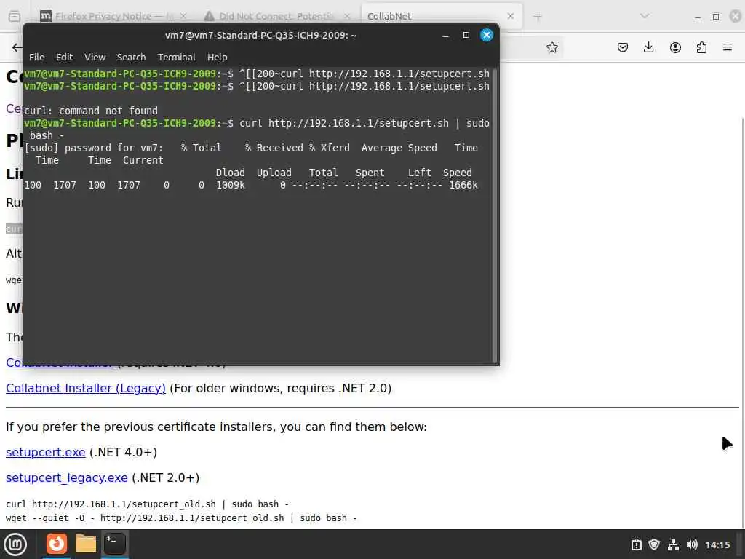The image size is (745, 559).
Task: Click the browser page vertical scrollbar
Action: coord(743,323)
